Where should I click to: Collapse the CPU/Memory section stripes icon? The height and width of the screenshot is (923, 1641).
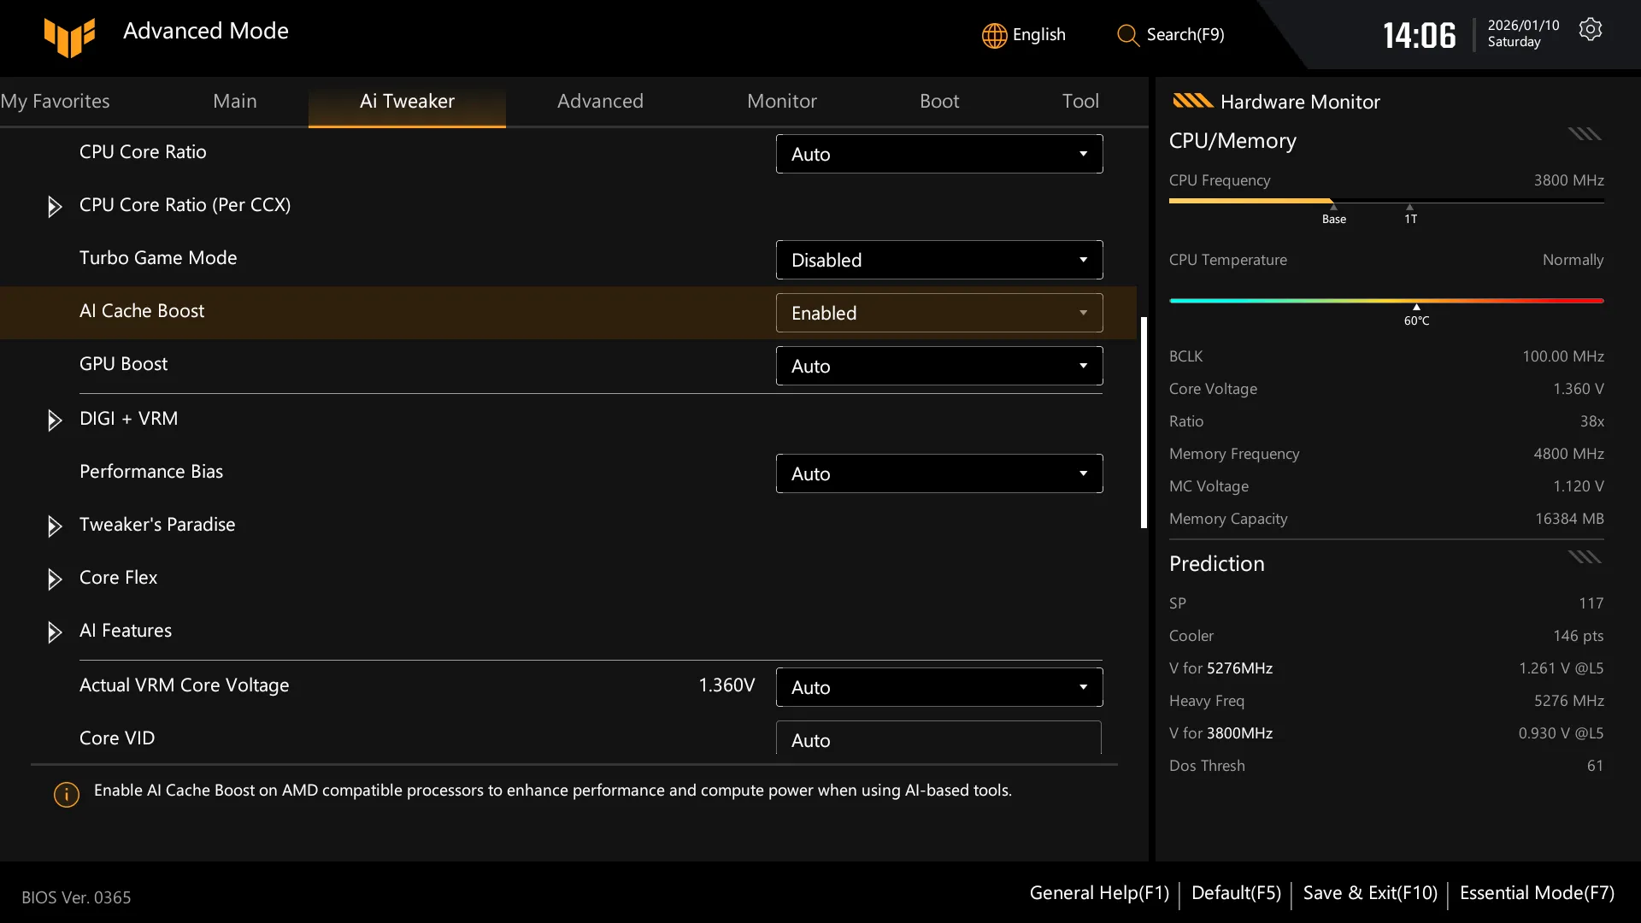pos(1585,133)
